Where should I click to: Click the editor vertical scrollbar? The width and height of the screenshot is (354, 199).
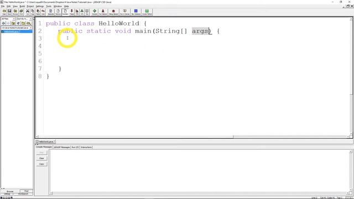point(351,77)
